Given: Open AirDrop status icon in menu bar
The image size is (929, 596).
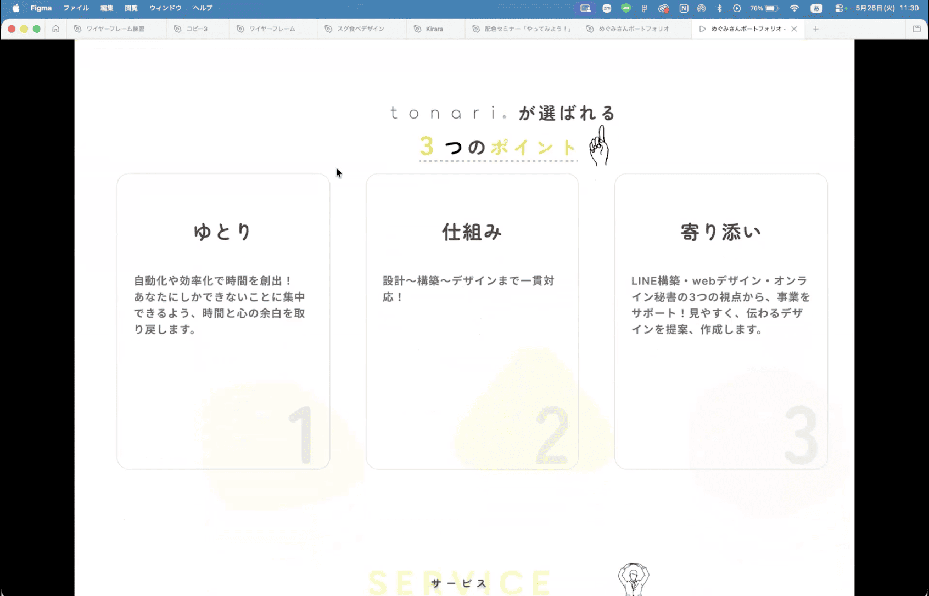Looking at the screenshot, I should click(701, 8).
